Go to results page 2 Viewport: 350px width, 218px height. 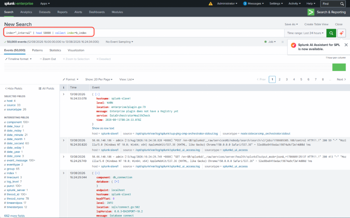(279, 79)
